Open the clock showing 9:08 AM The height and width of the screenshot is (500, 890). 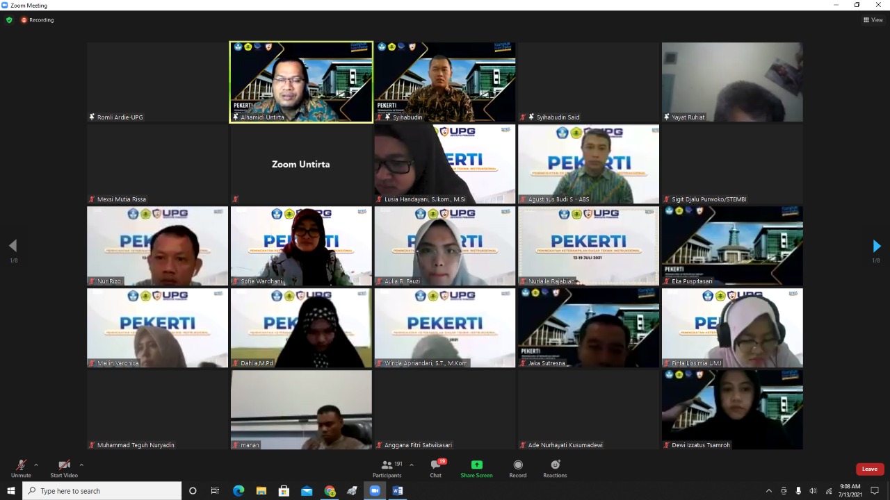[x=850, y=491]
